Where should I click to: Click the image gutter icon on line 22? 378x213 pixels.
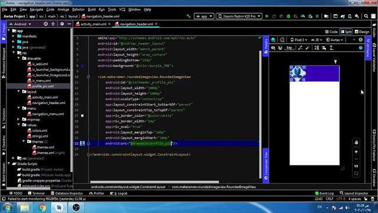[x=82, y=143]
